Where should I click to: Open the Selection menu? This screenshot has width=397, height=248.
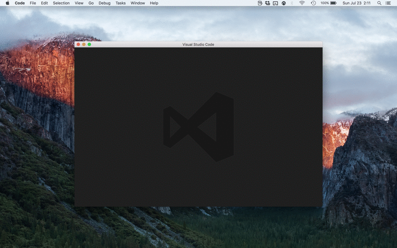(x=61, y=3)
